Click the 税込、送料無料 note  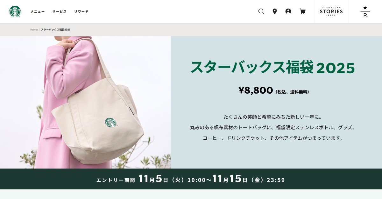(293, 92)
